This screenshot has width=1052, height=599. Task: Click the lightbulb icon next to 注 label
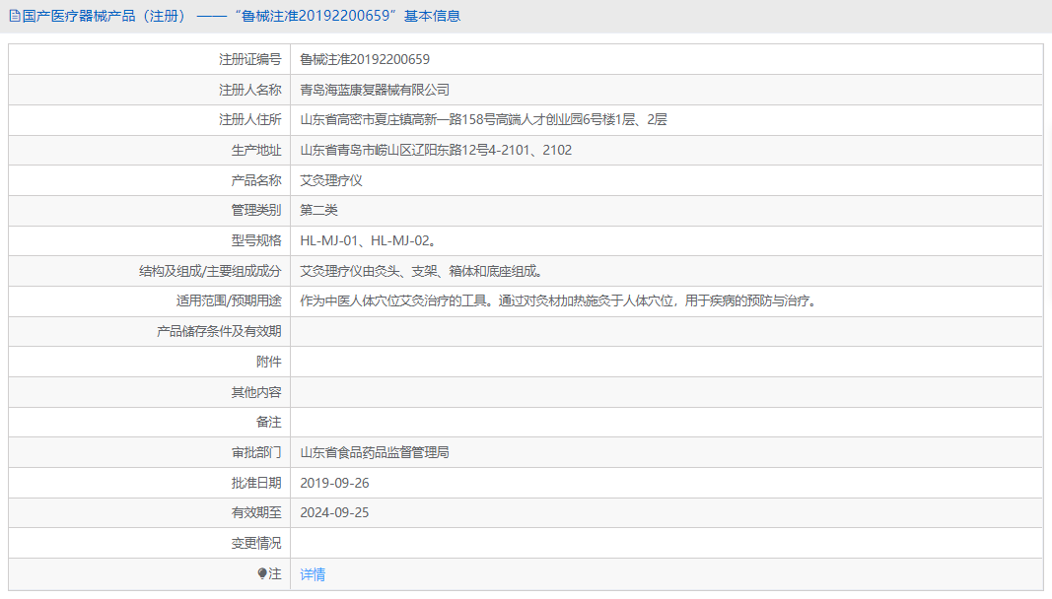[262, 573]
